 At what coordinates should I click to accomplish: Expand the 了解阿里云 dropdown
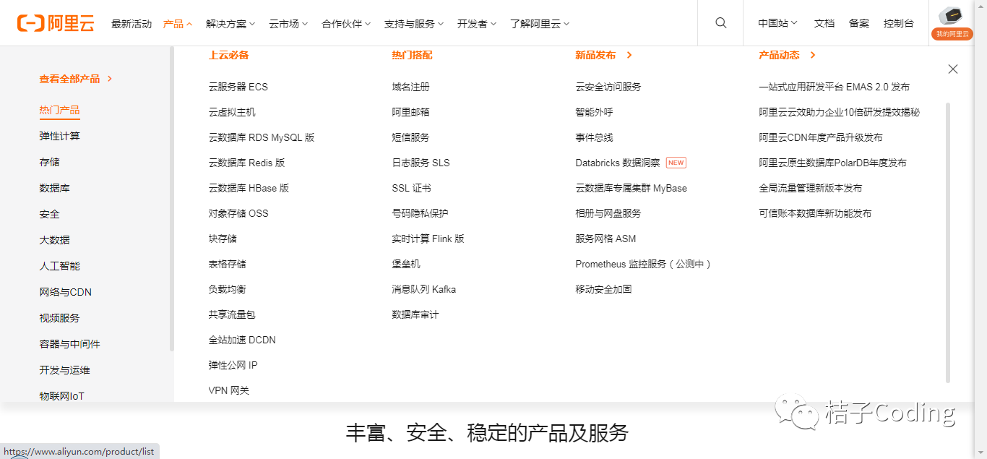[x=540, y=23]
